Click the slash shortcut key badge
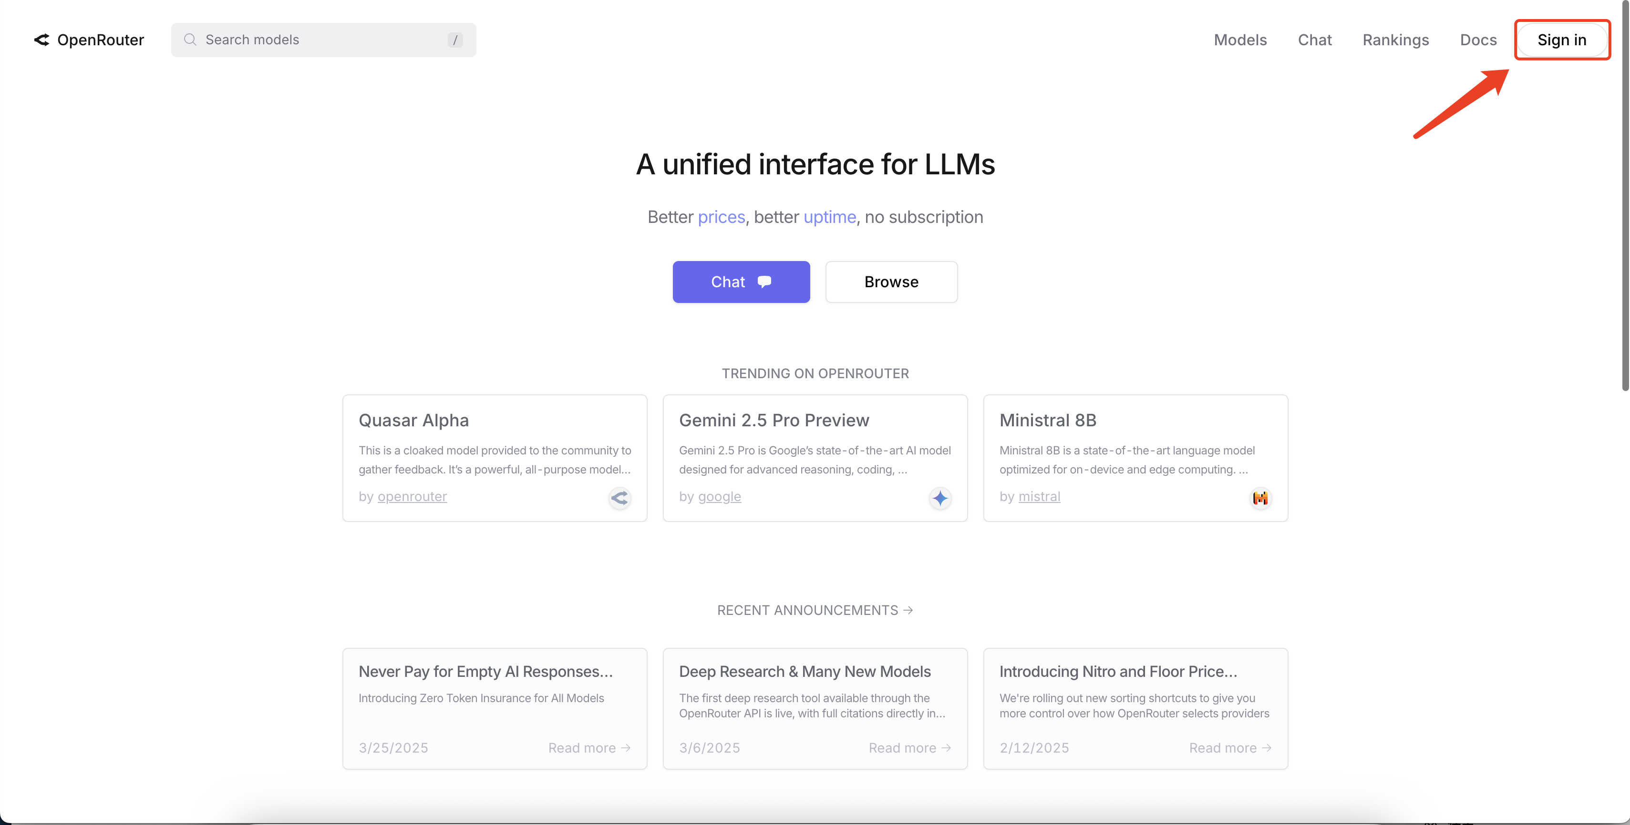This screenshot has width=1630, height=825. [455, 40]
